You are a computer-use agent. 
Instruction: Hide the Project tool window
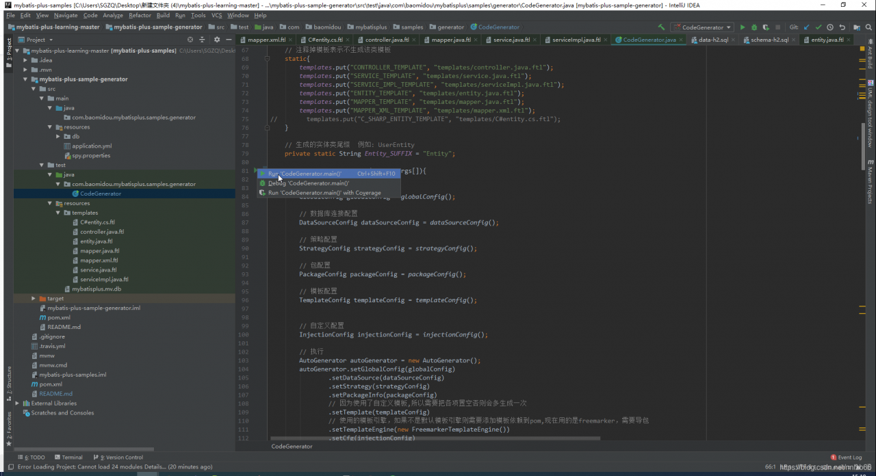[x=229, y=40]
